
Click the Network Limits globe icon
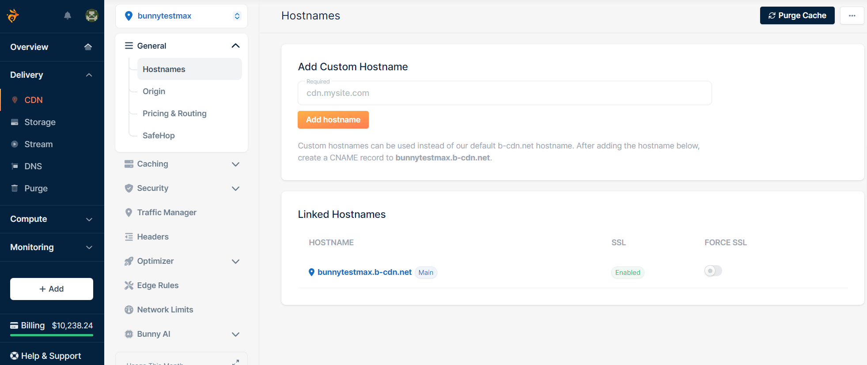point(129,310)
